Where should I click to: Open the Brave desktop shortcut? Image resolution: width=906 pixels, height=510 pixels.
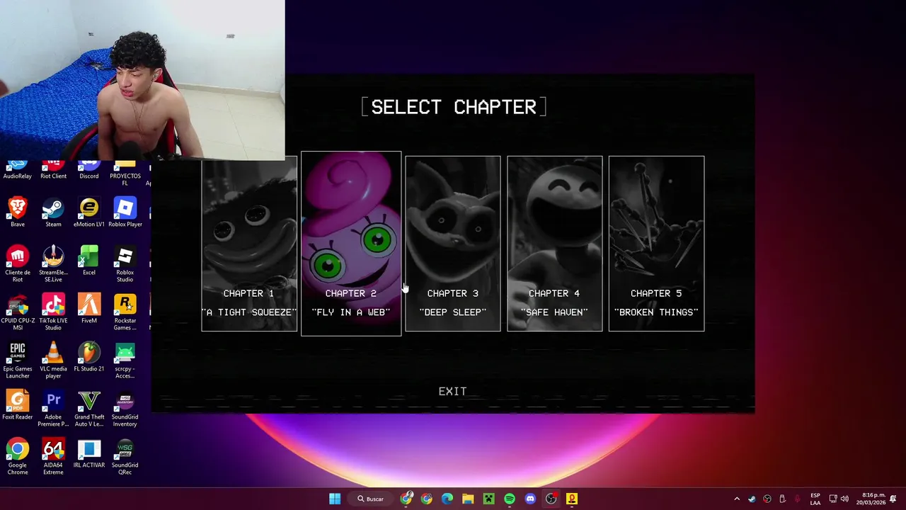[x=18, y=212]
